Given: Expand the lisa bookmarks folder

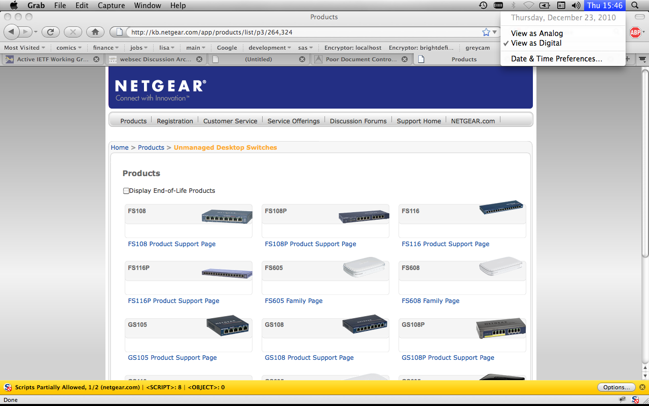Looking at the screenshot, I should [167, 48].
